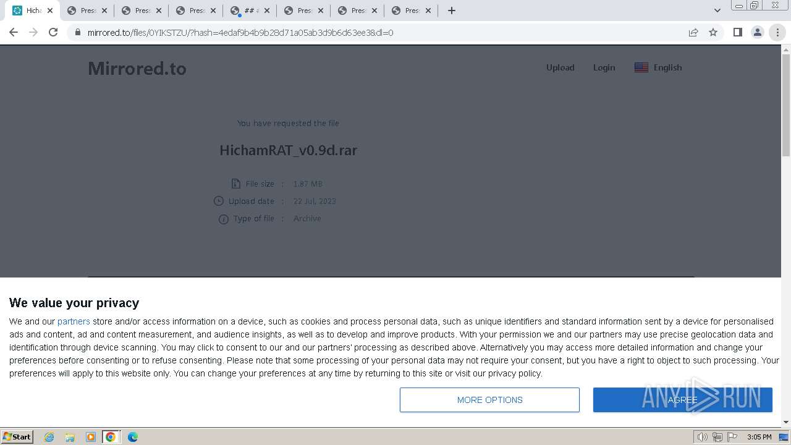Open the Mirrored.to home logo
Viewport: 791px width, 445px height.
pos(137,68)
